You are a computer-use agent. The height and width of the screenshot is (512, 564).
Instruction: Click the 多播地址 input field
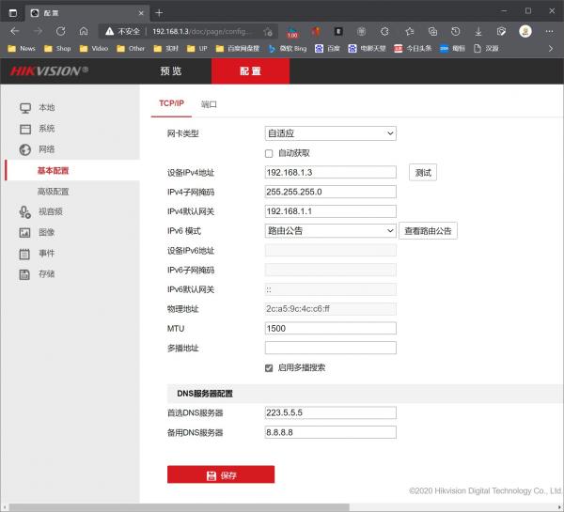pyautogui.click(x=331, y=348)
